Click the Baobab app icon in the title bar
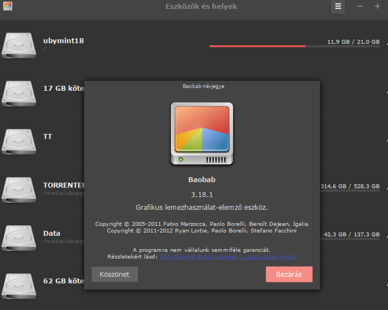The image size is (388, 310). point(8,6)
